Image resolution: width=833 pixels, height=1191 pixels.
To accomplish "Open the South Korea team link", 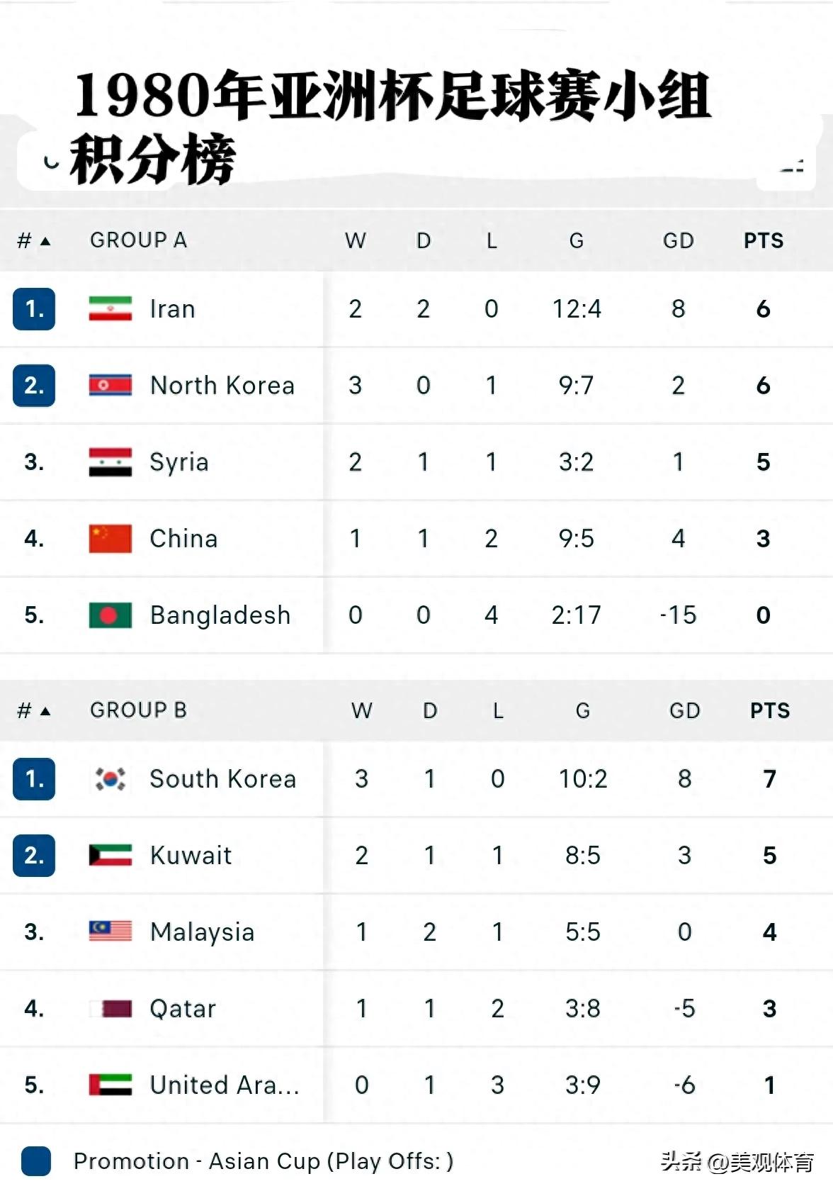I will coord(222,779).
